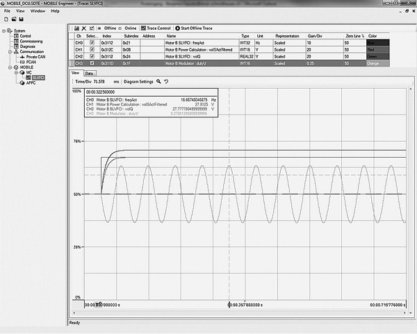Open the Window menu
Screen dimensions: 417x334
pyautogui.click(x=38, y=11)
